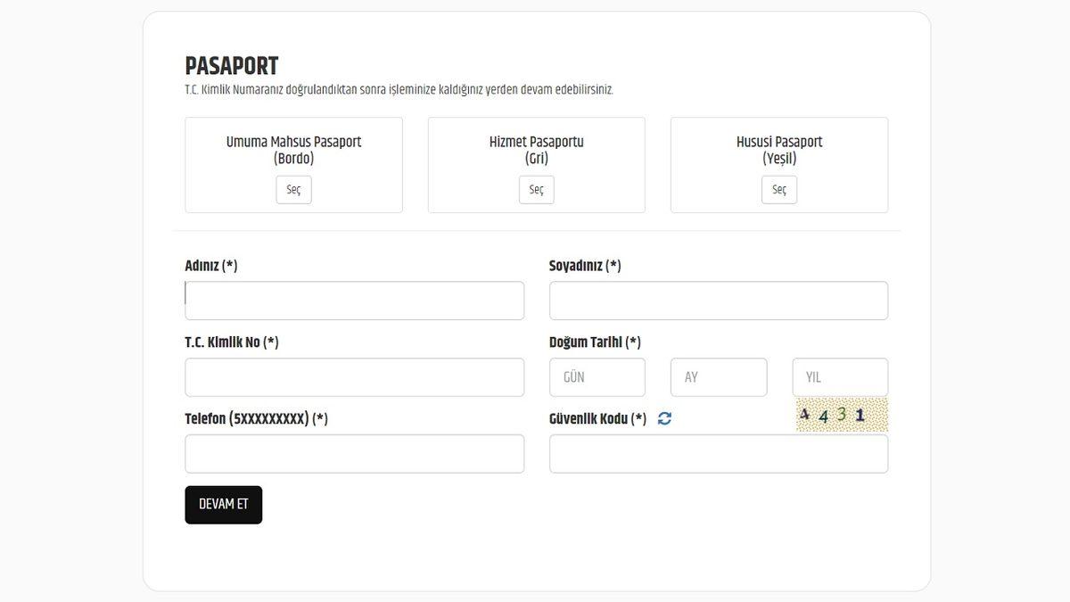The image size is (1070, 602).
Task: Click the Güvenlik Kodu label text
Action: click(x=597, y=419)
